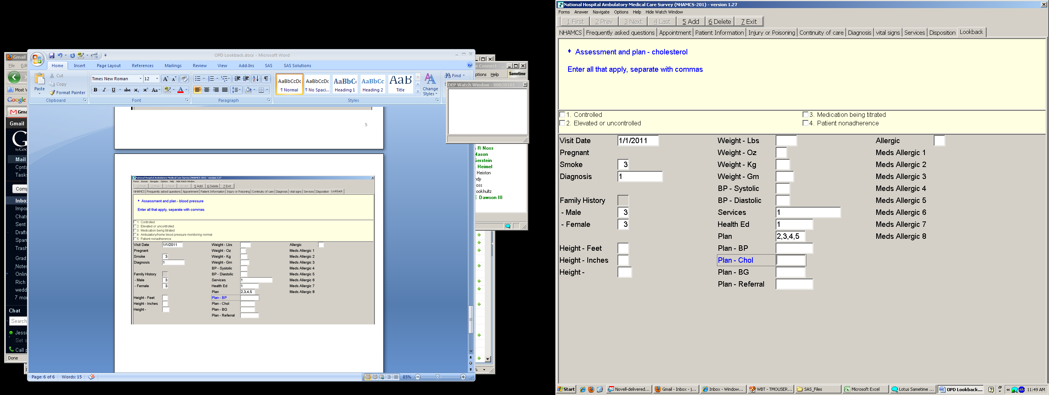Grow the font size in Word
1049x395 pixels.
click(165, 79)
